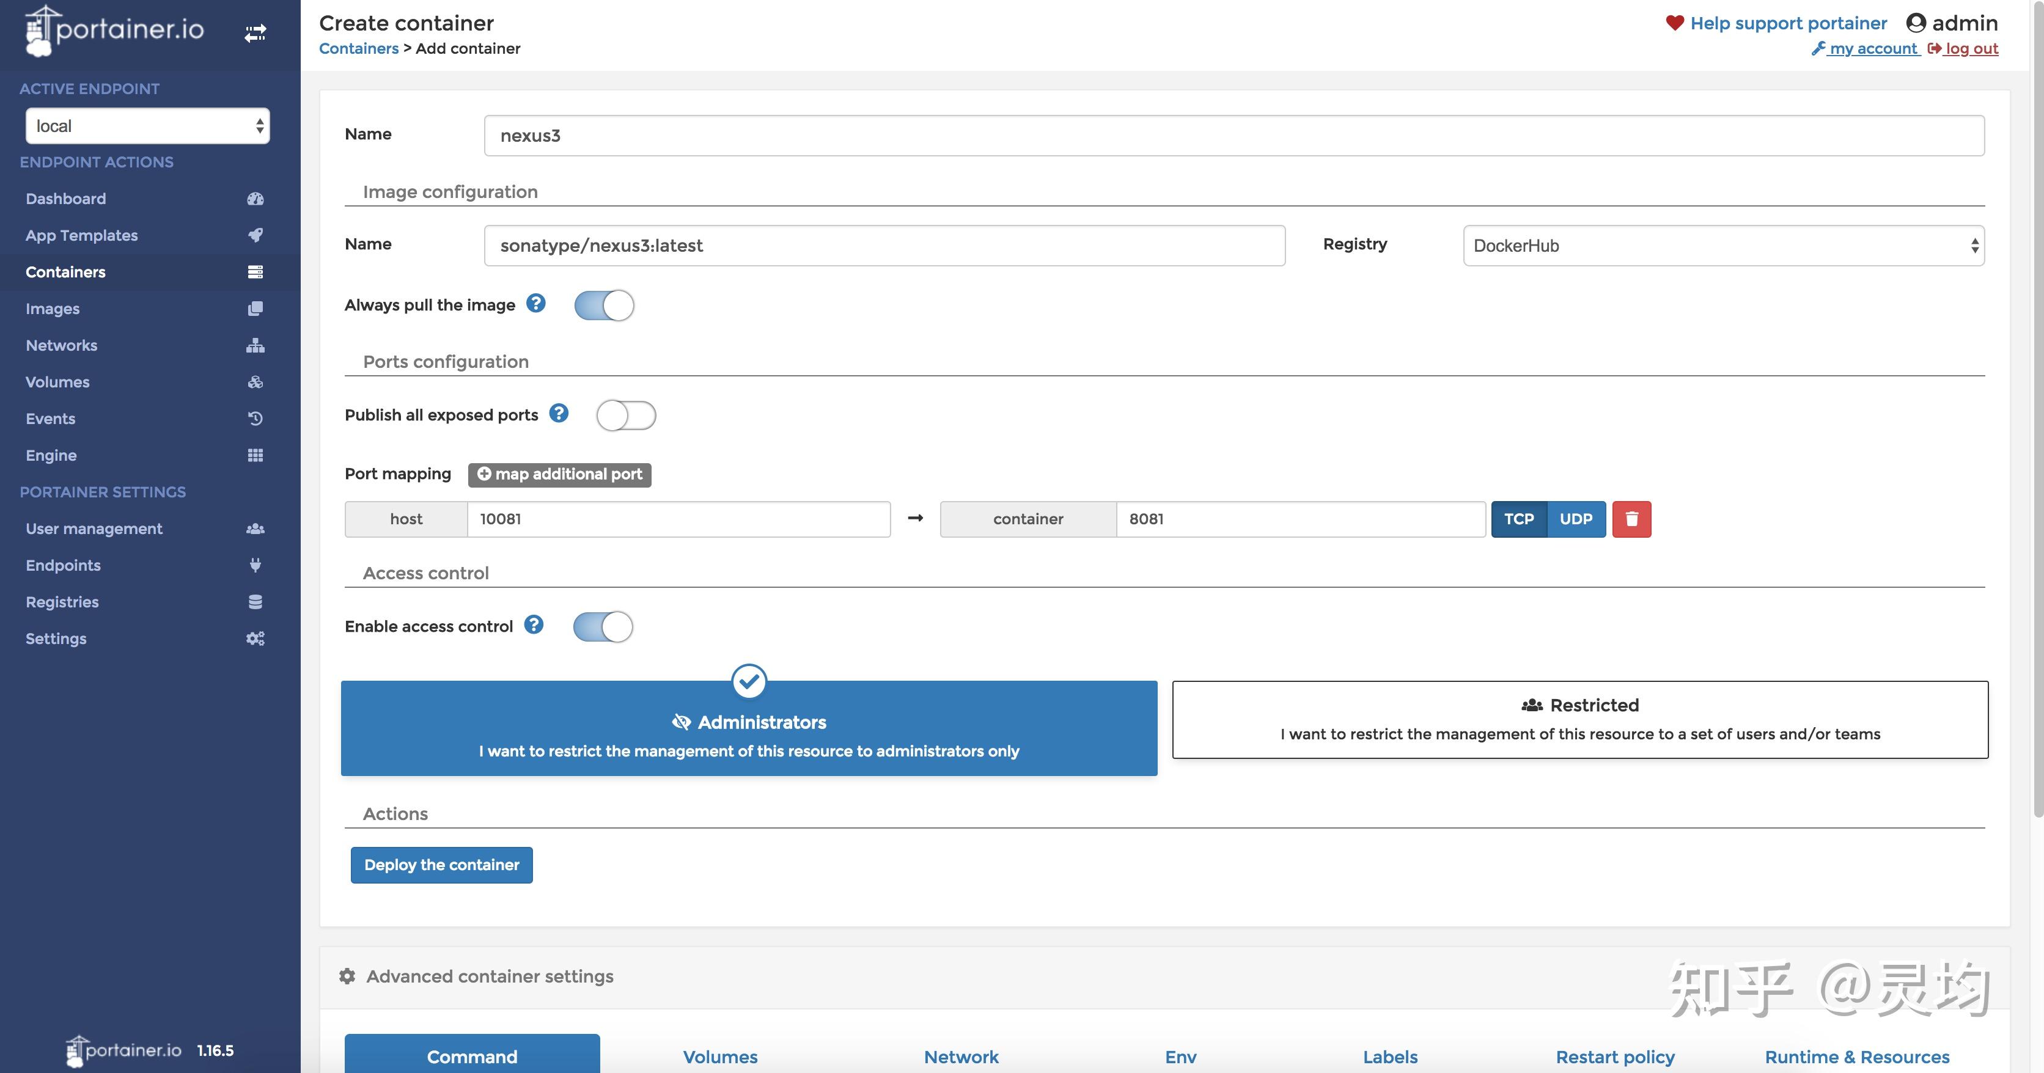Delete the 10081 port mapping
Image resolution: width=2044 pixels, height=1073 pixels.
[1631, 519]
